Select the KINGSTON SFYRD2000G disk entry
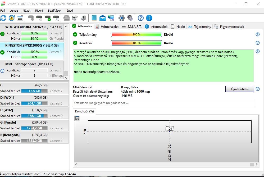The width and height of the screenshot is (264, 177). tap(32, 51)
